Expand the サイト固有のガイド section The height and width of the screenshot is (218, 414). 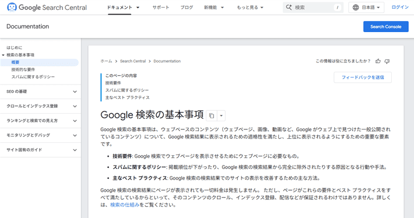click(x=40, y=150)
